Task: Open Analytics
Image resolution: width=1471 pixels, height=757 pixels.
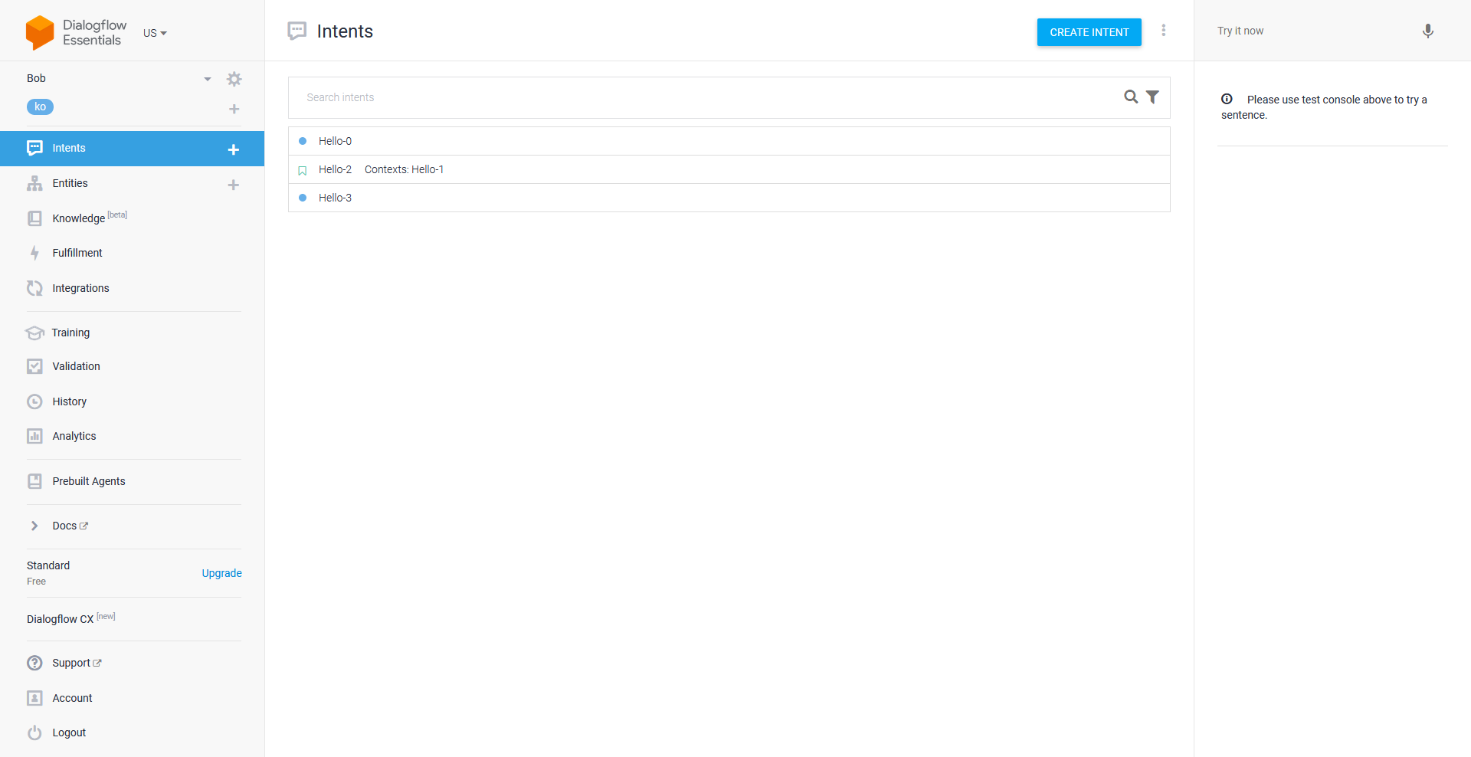Action: click(74, 436)
